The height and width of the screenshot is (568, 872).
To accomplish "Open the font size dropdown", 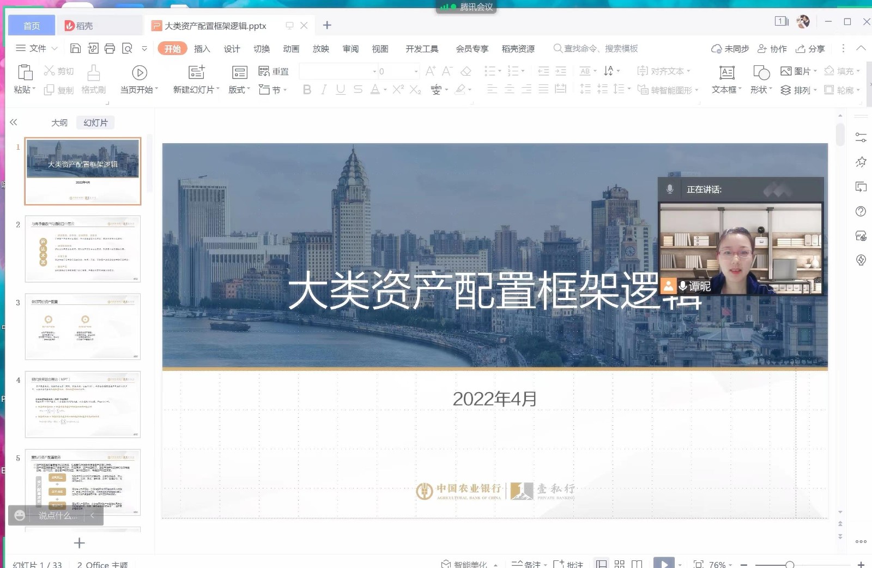I will [x=416, y=71].
